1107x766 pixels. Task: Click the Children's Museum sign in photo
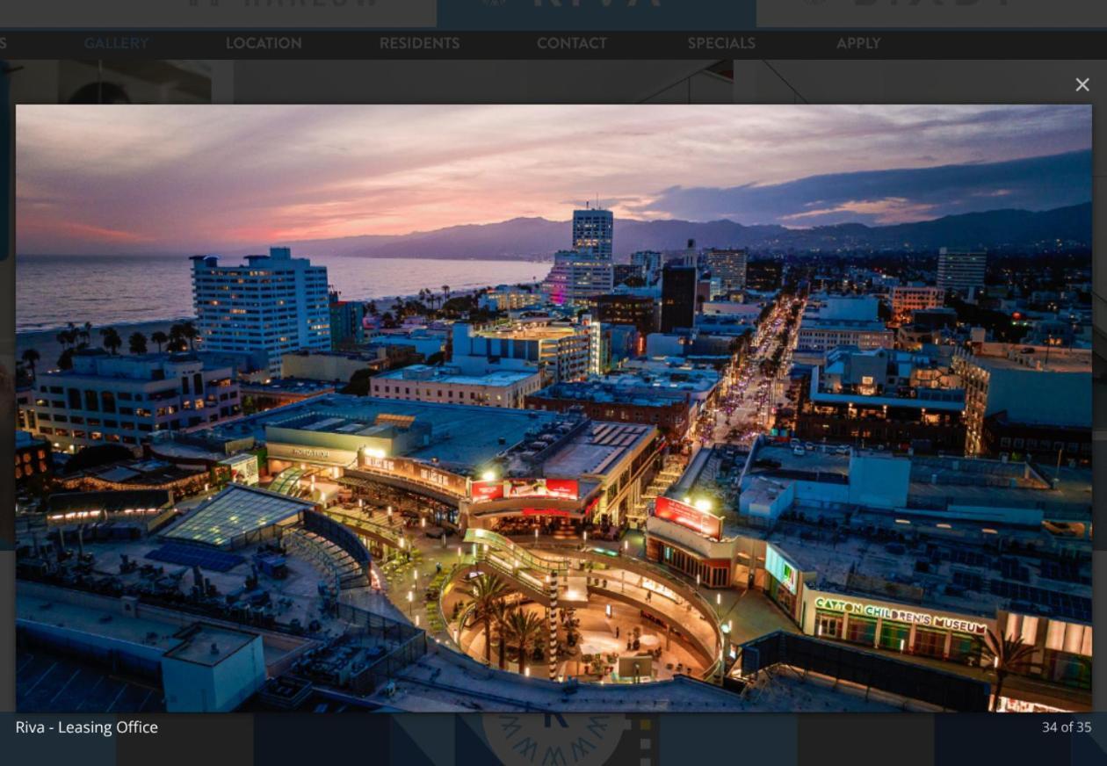(900, 615)
